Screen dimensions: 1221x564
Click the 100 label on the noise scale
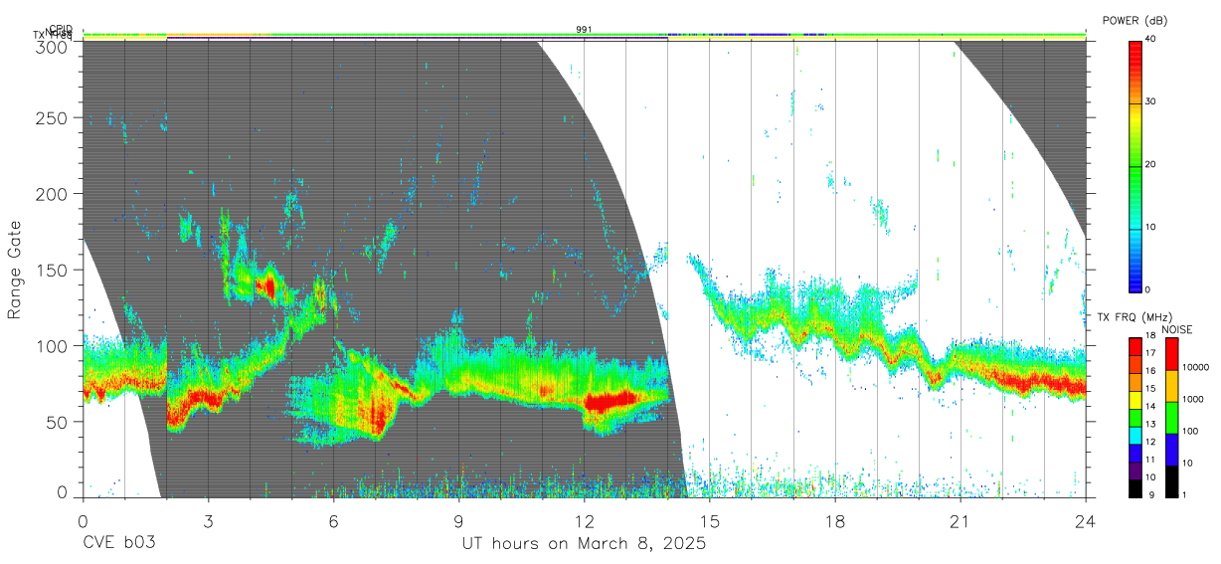[1190, 431]
